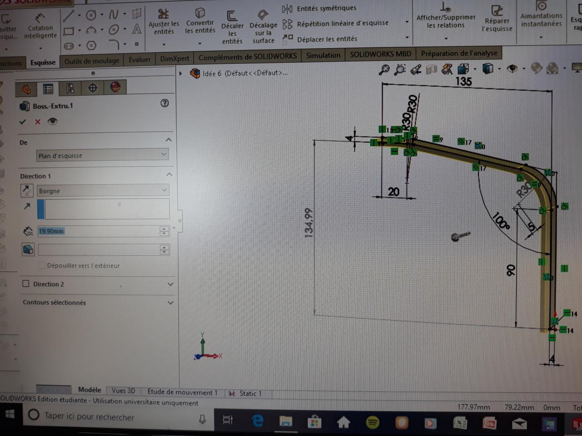Open the Plan d'esquisse start condition dropdown
Viewport: 582px width, 436px height.
pyautogui.click(x=102, y=155)
